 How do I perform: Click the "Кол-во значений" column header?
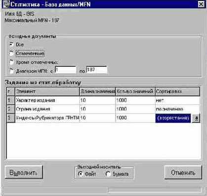pos(135,92)
